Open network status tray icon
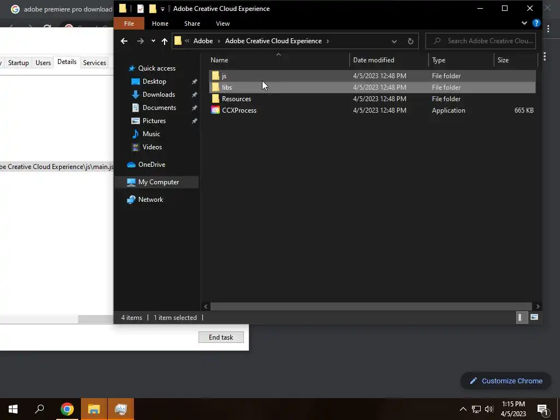The height and width of the screenshot is (420, 560). click(x=476, y=409)
